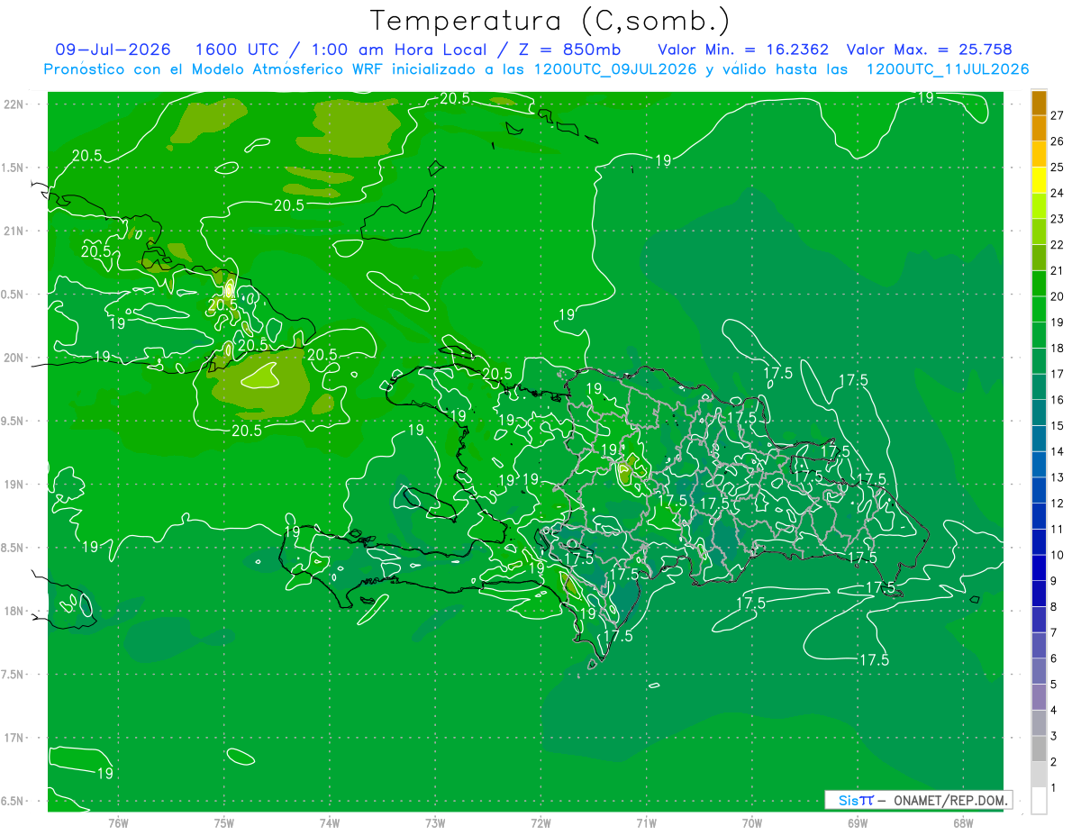Viewport: 1081px width, 835px height.
Task: Click the '76W' longitude axis label
Action: click(118, 823)
